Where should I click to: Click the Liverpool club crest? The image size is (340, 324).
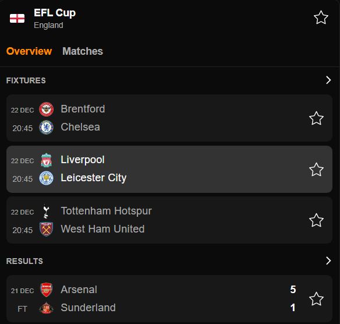click(46, 160)
